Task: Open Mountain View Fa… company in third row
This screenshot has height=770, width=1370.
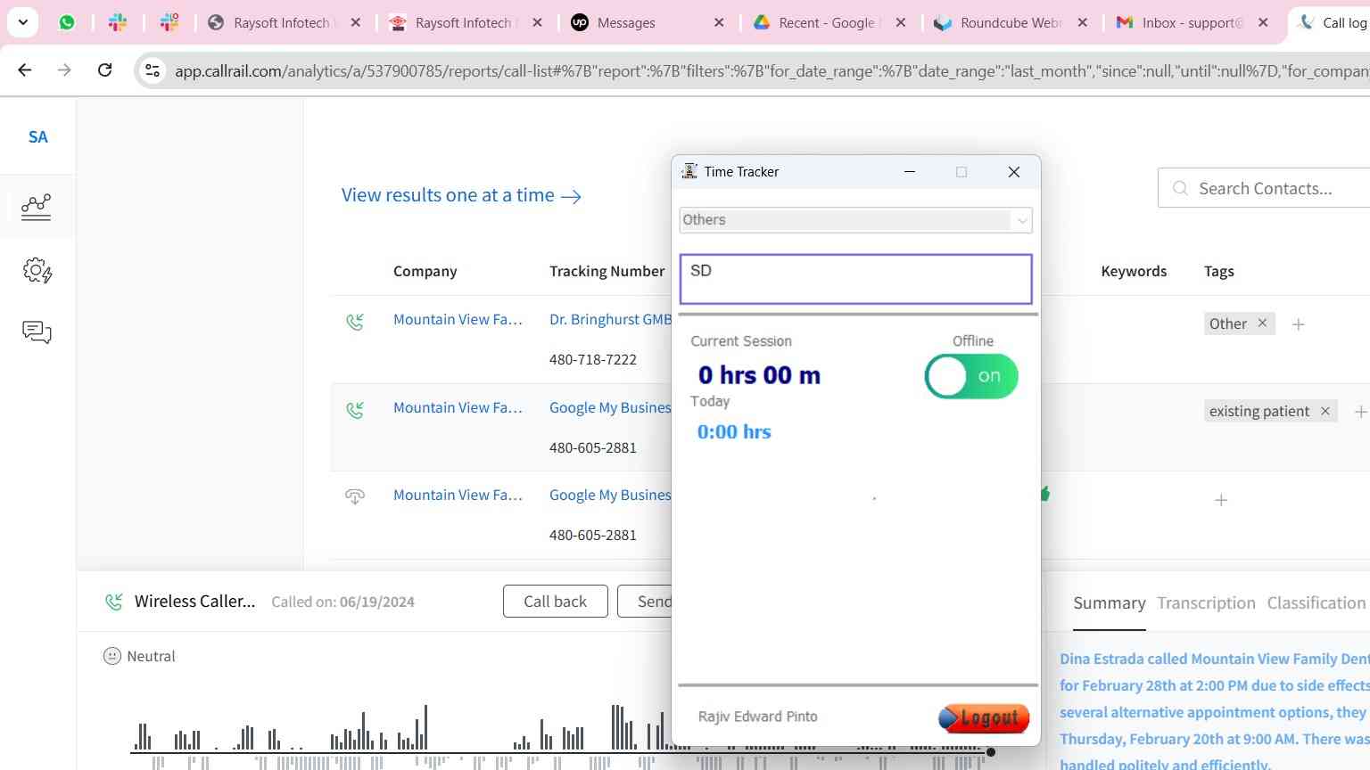Action: (x=458, y=495)
